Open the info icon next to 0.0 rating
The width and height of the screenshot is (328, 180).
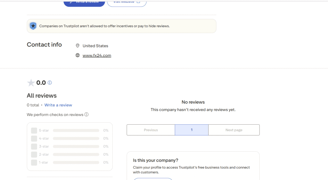coord(50,83)
